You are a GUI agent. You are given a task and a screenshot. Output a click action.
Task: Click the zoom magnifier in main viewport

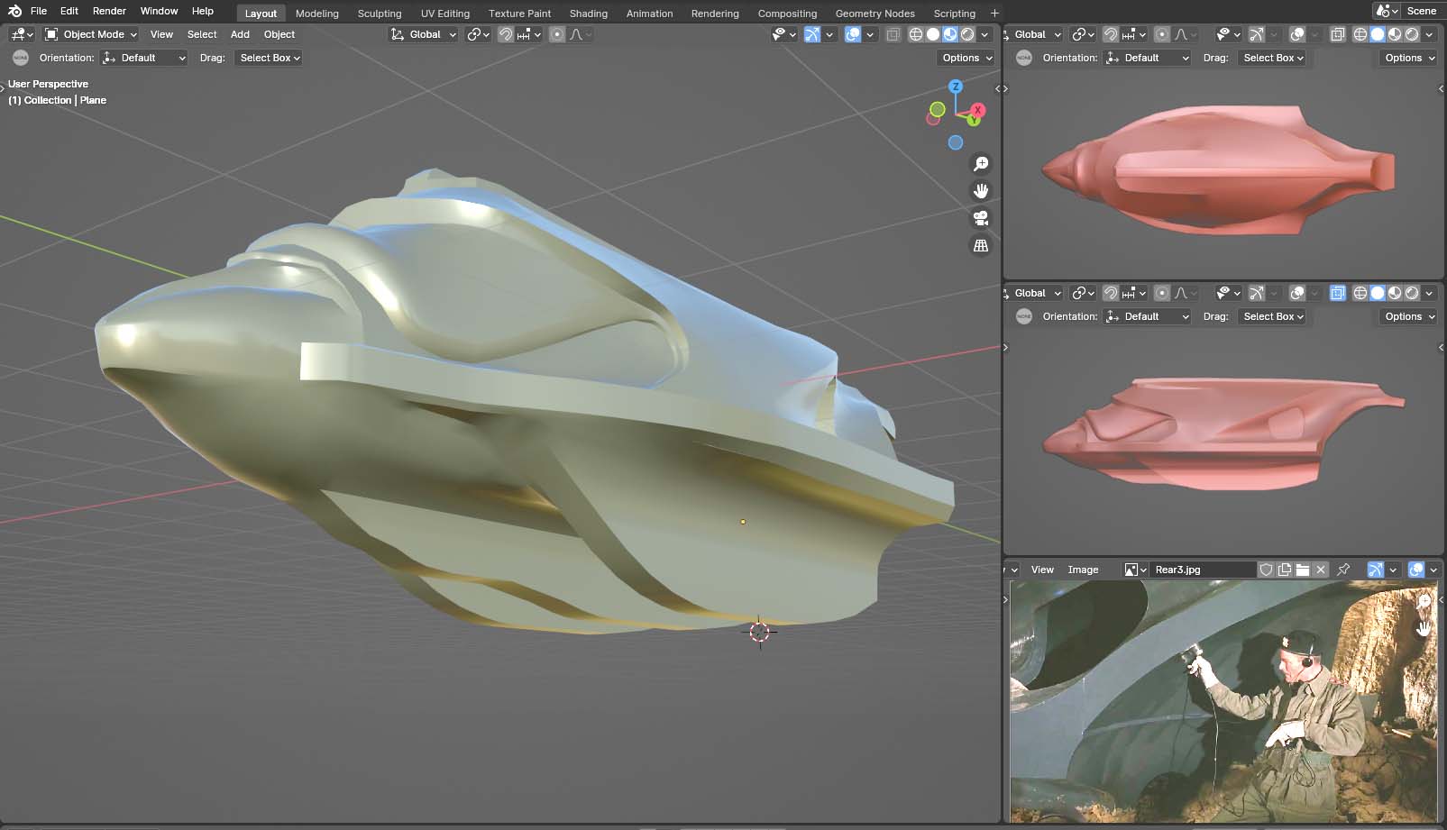(980, 164)
